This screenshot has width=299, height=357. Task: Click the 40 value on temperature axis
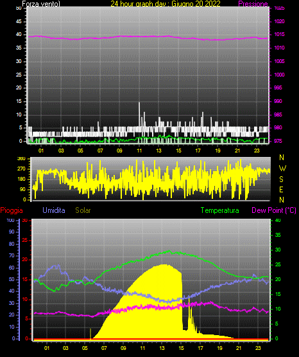(278, 221)
